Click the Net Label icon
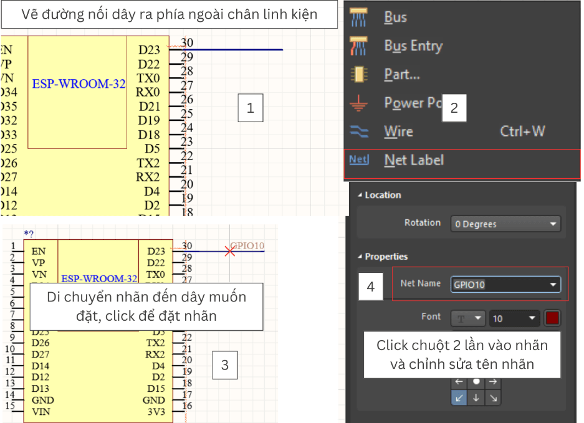Viewport: 584px width, 423px height. [359, 159]
